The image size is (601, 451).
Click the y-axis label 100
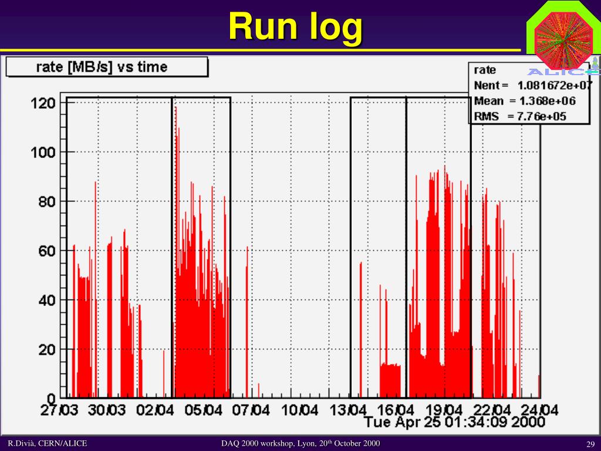(43, 152)
